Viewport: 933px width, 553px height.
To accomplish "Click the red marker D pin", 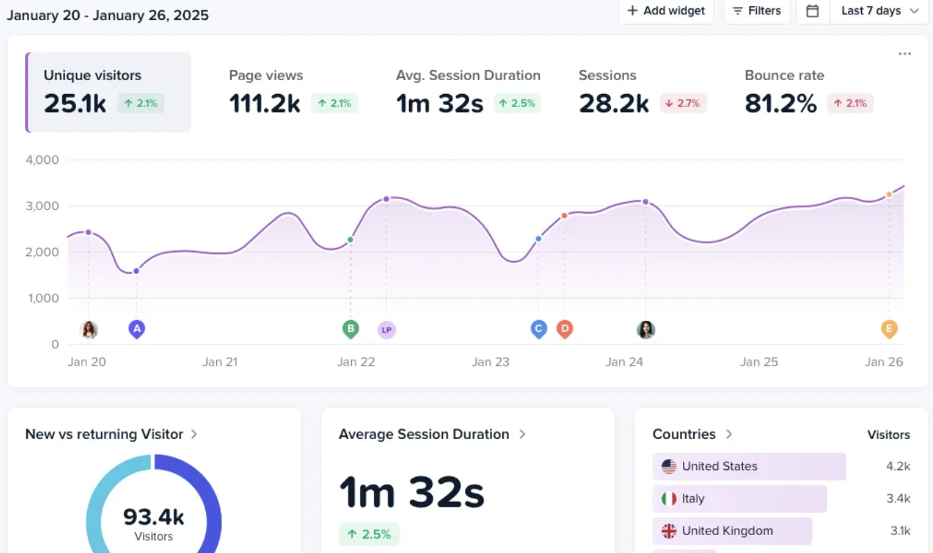I will (565, 329).
